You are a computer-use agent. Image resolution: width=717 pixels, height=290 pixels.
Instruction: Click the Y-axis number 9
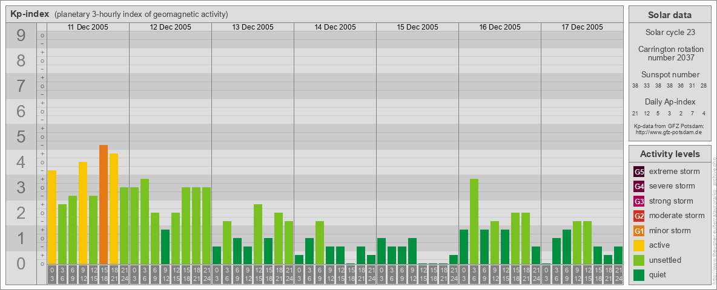click(21, 36)
